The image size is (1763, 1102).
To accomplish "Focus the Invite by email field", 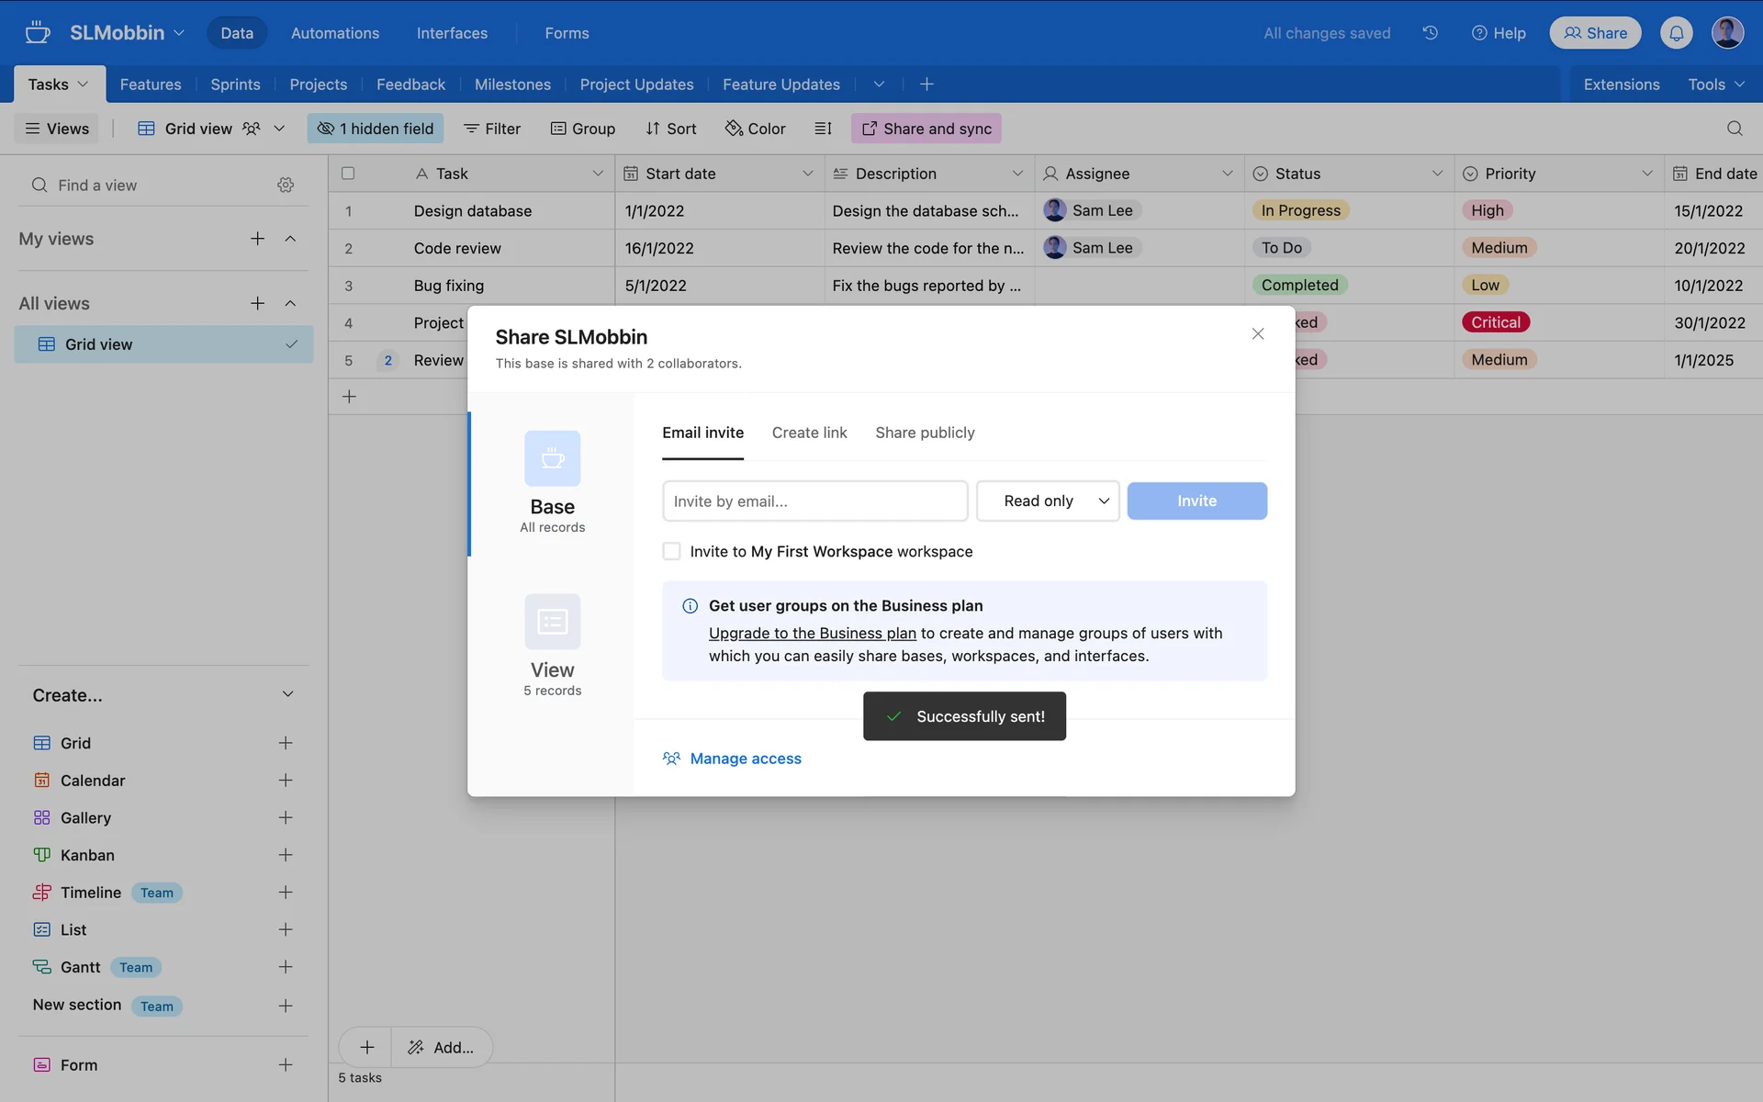I will 814,501.
